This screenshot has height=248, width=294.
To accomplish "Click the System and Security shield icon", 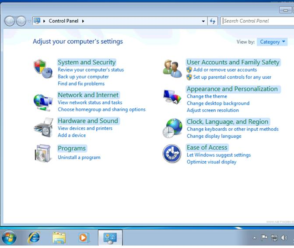I will click(x=43, y=69).
